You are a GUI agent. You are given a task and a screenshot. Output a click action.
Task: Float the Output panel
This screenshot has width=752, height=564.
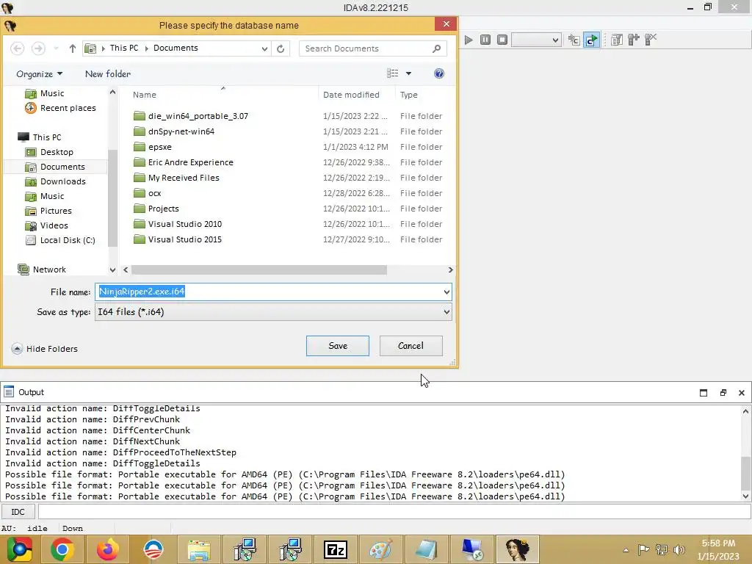(723, 393)
